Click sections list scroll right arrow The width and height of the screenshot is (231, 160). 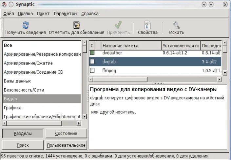coord(79,124)
